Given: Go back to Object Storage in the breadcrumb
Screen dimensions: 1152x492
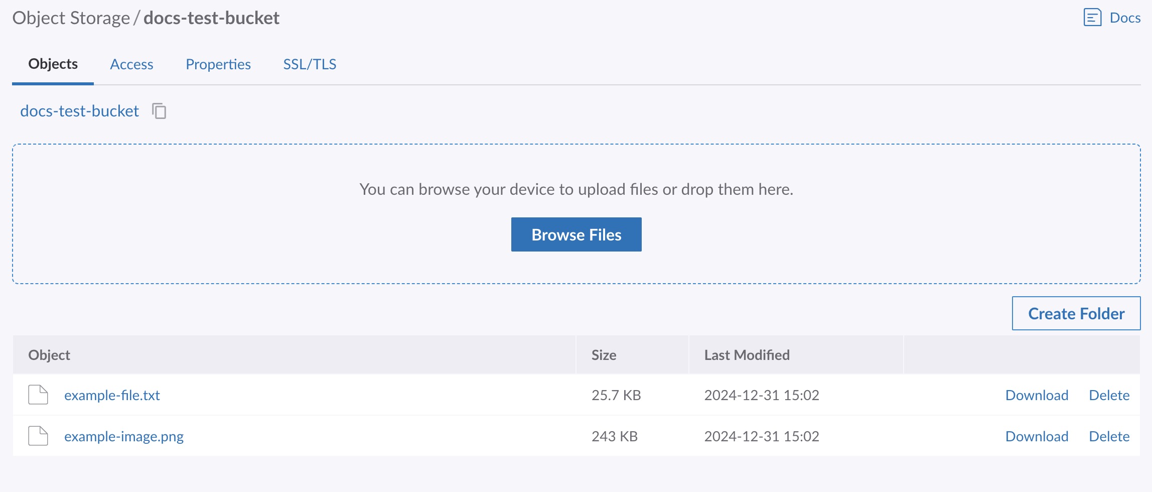Looking at the screenshot, I should click(71, 18).
